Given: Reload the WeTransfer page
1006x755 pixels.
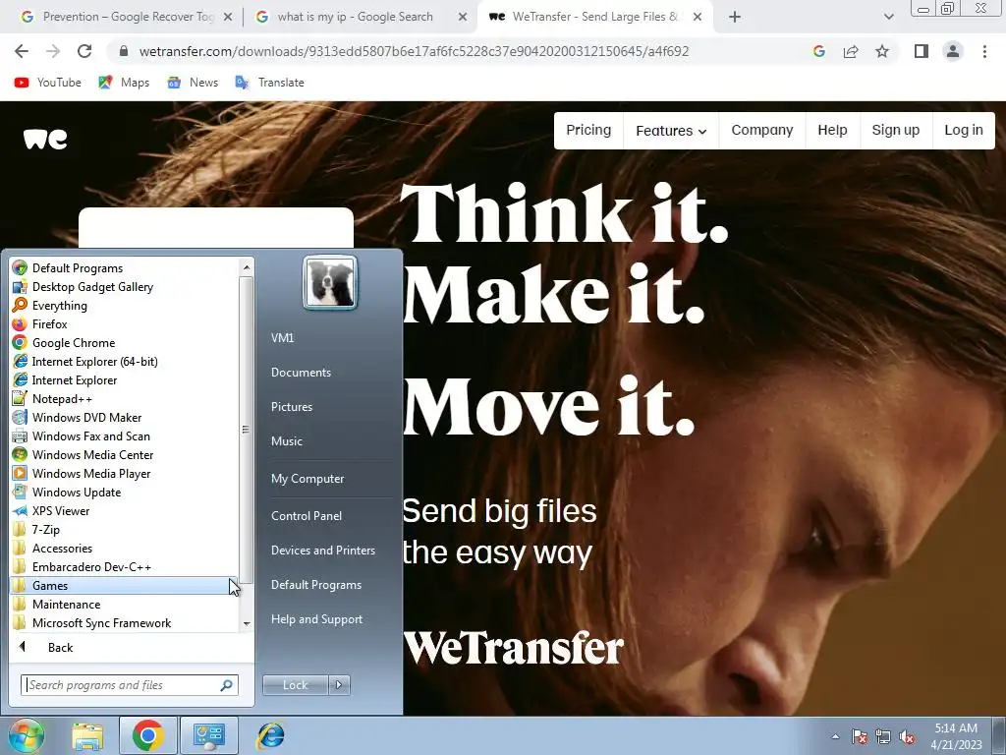Looking at the screenshot, I should pyautogui.click(x=84, y=51).
